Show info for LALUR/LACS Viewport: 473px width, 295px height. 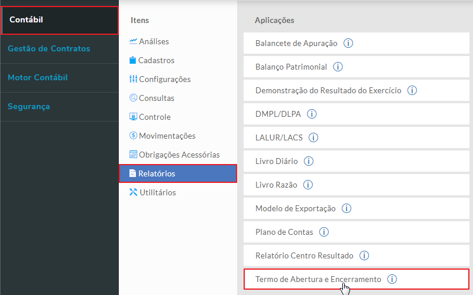coord(313,137)
